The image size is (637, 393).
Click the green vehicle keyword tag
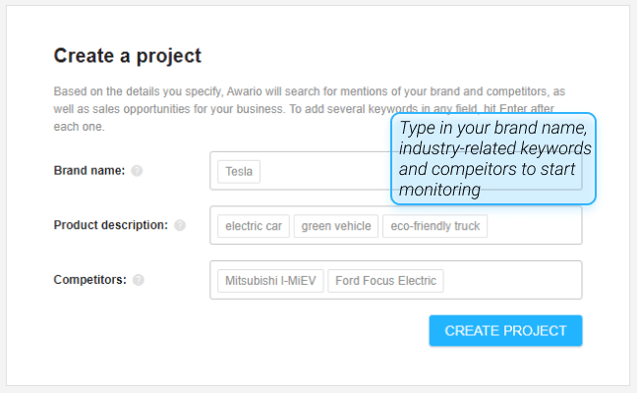pyautogui.click(x=336, y=226)
